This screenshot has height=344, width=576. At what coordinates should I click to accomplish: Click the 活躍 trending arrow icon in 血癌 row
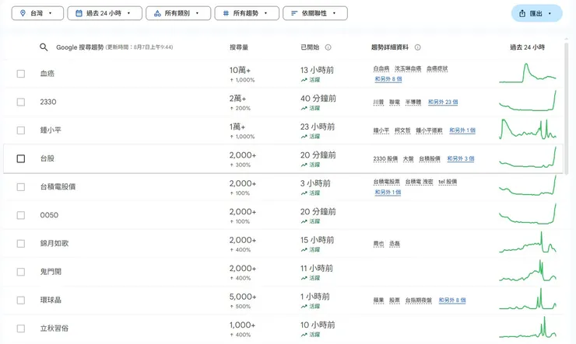(304, 80)
